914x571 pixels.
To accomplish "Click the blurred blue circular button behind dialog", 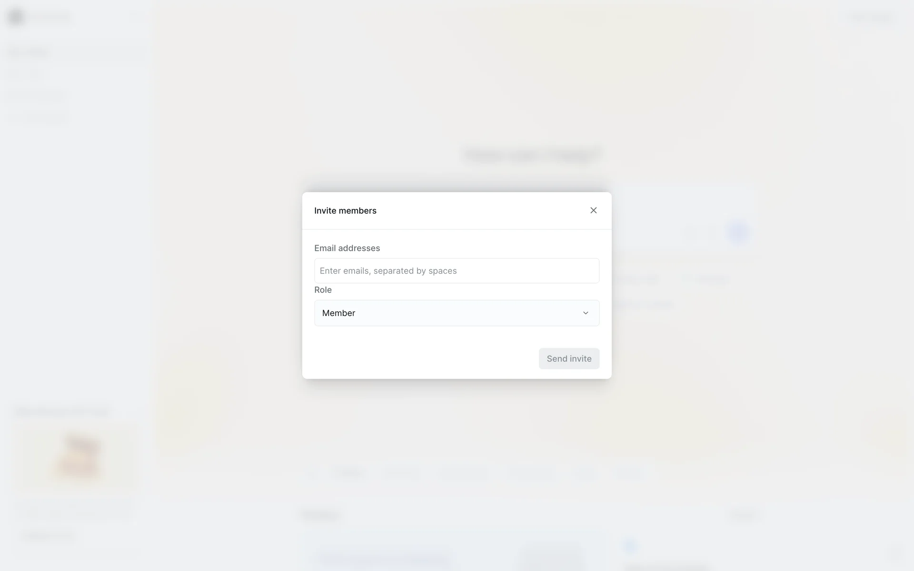I will (x=738, y=233).
